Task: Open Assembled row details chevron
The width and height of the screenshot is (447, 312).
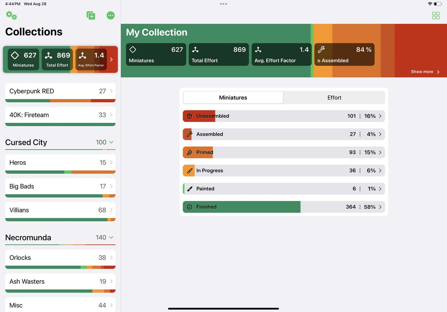Action: click(380, 134)
